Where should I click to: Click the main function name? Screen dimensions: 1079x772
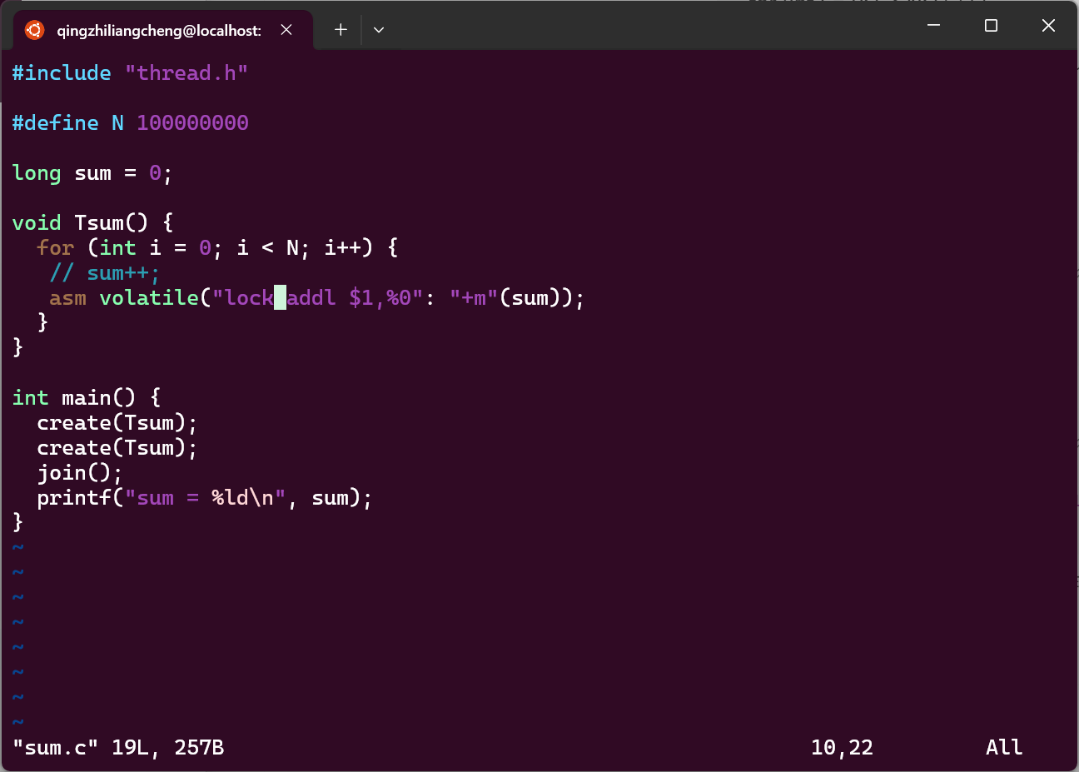pos(86,398)
